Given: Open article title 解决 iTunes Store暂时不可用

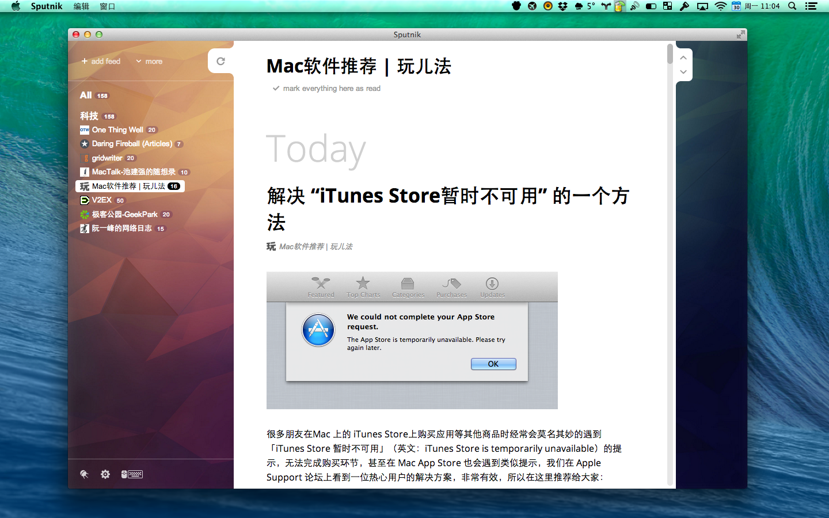Looking at the screenshot, I should (x=448, y=209).
